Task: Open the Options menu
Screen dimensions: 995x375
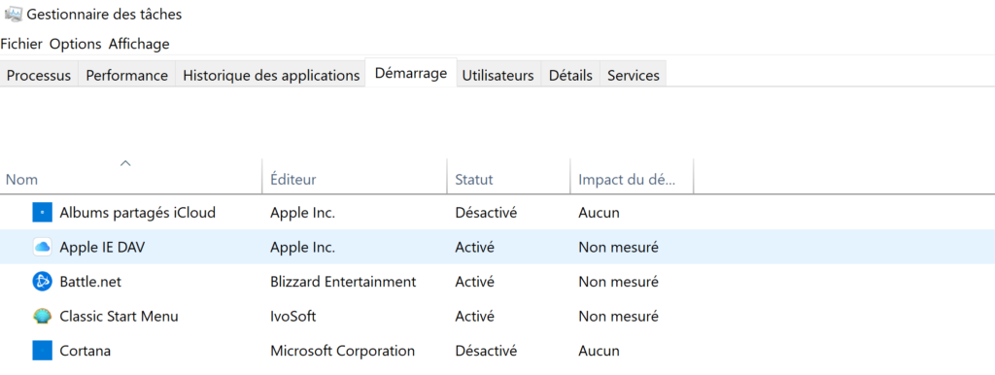Action: (76, 44)
